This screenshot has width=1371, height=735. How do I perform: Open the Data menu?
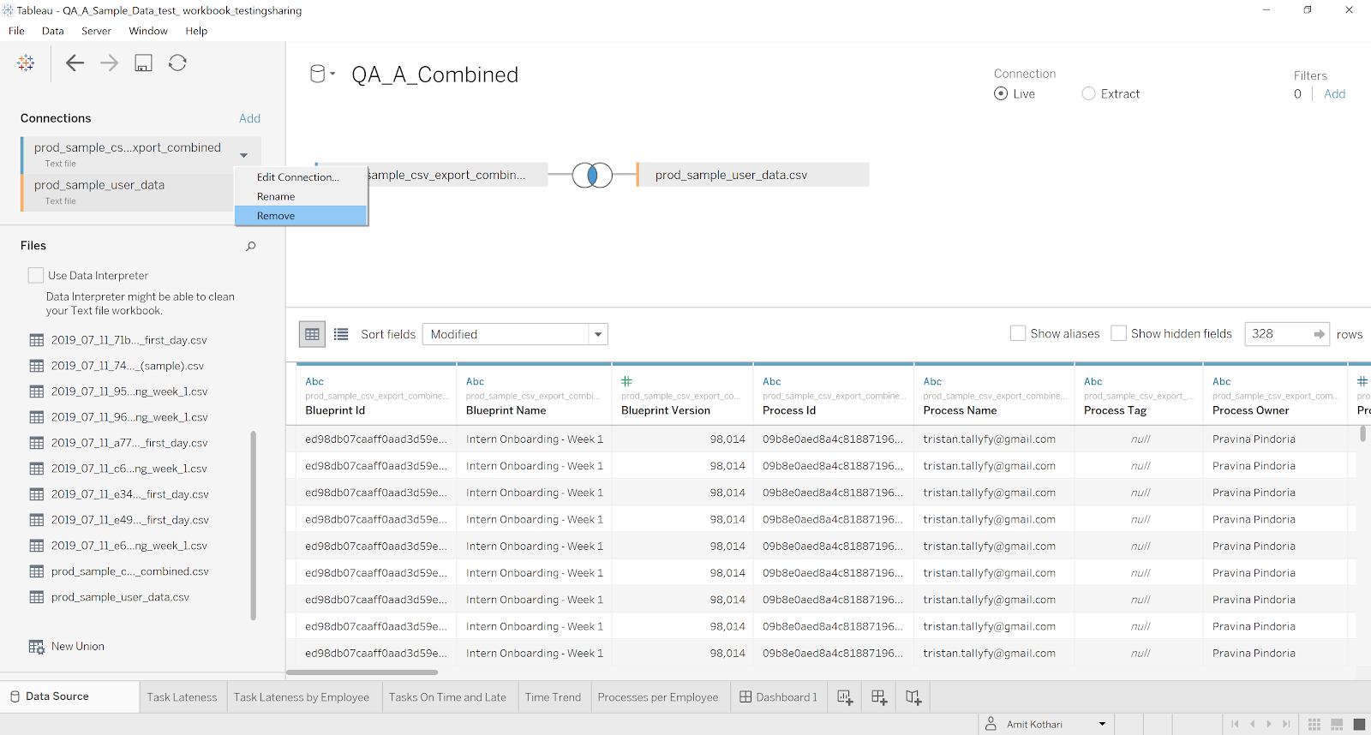pos(53,31)
